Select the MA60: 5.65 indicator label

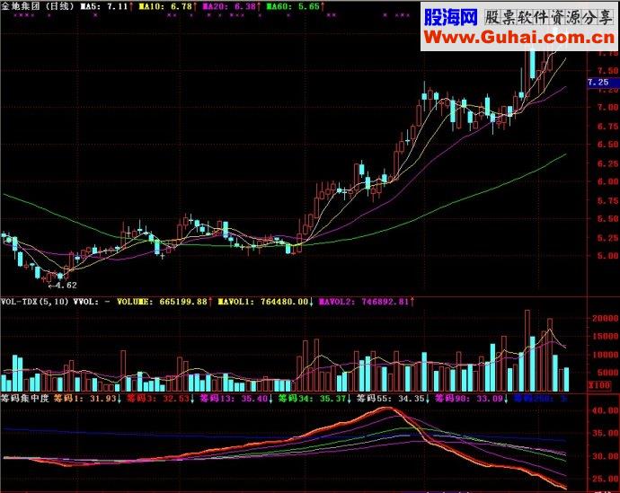293,6
